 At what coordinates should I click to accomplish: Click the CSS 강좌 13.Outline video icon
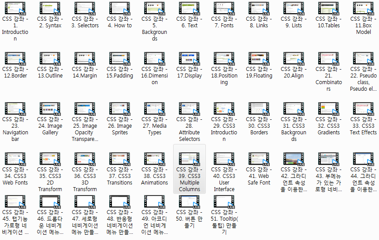(x=50, y=59)
